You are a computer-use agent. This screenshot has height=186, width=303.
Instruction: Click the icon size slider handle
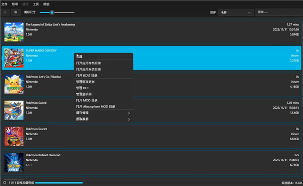(52, 13)
